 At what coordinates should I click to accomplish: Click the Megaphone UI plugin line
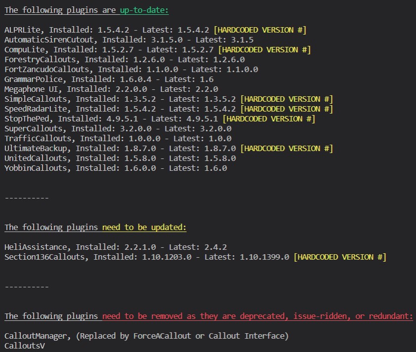[111, 89]
